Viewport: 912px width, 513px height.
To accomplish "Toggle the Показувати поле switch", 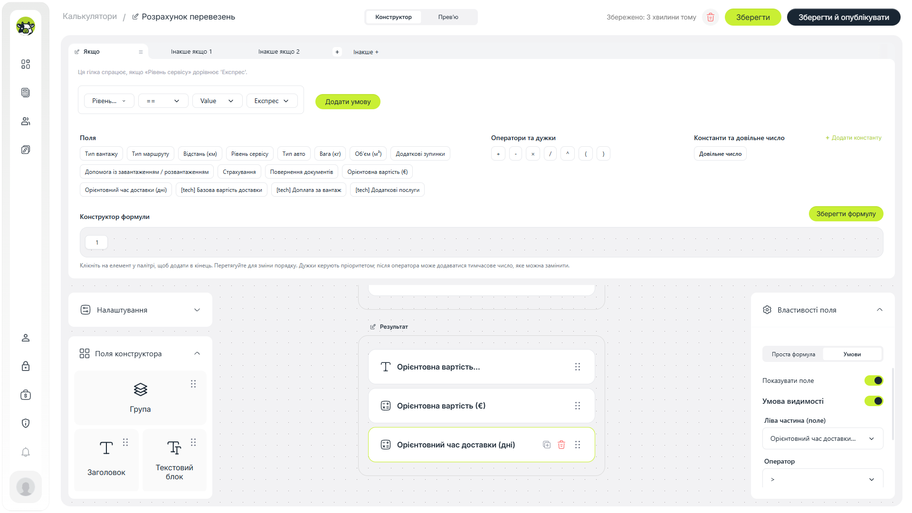I will (874, 380).
